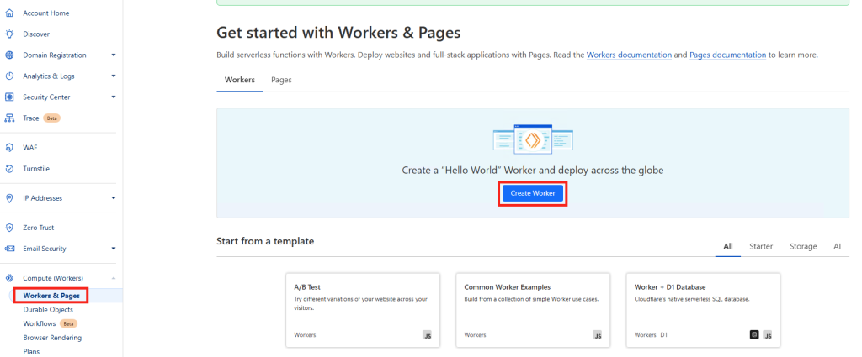This screenshot has height=357, width=862.
Task: Expand the Email Security dropdown arrow
Action: pos(114,249)
